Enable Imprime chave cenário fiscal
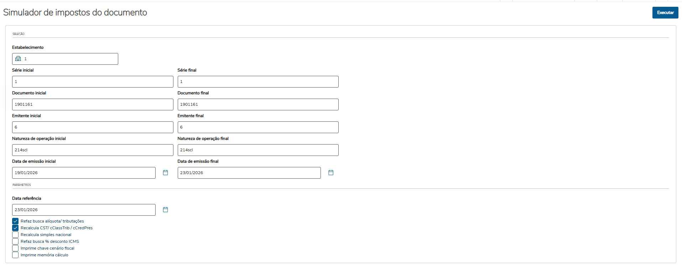The image size is (682, 277). (x=15, y=248)
